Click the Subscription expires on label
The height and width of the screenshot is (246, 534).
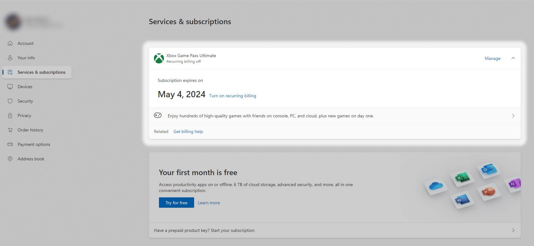(x=180, y=80)
